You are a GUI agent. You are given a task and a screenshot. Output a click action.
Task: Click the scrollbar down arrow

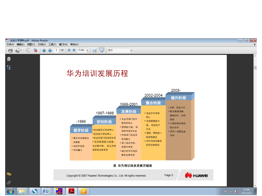(x=255, y=186)
